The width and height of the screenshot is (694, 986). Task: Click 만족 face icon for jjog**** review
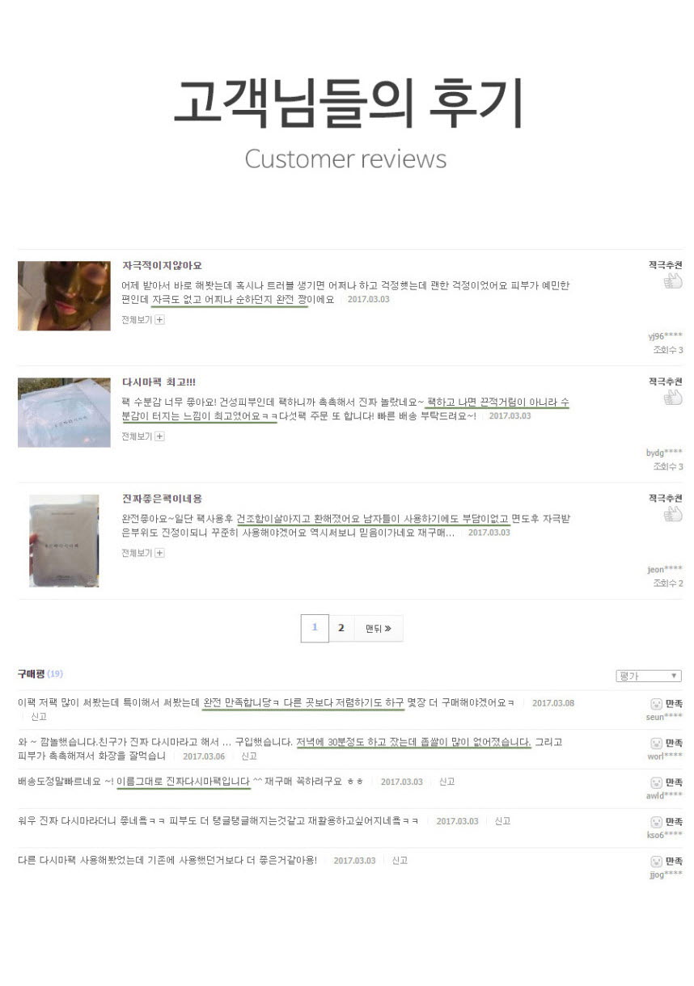pos(656,862)
